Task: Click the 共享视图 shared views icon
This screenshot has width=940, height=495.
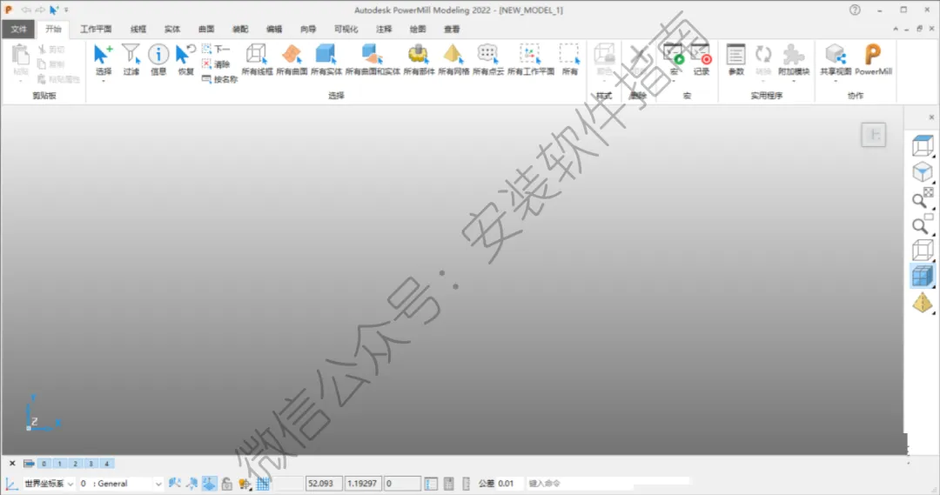Action: point(835,59)
